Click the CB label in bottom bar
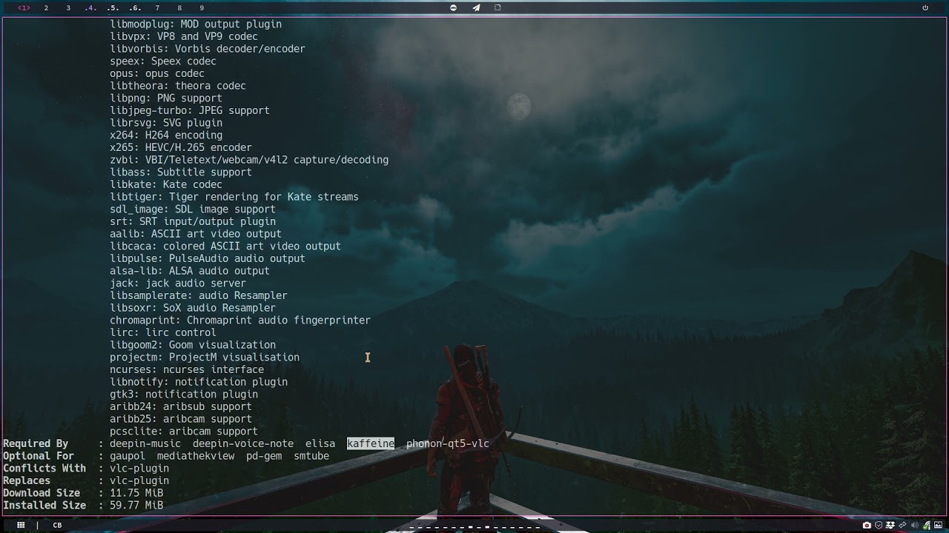The height and width of the screenshot is (533, 949). pyautogui.click(x=57, y=525)
